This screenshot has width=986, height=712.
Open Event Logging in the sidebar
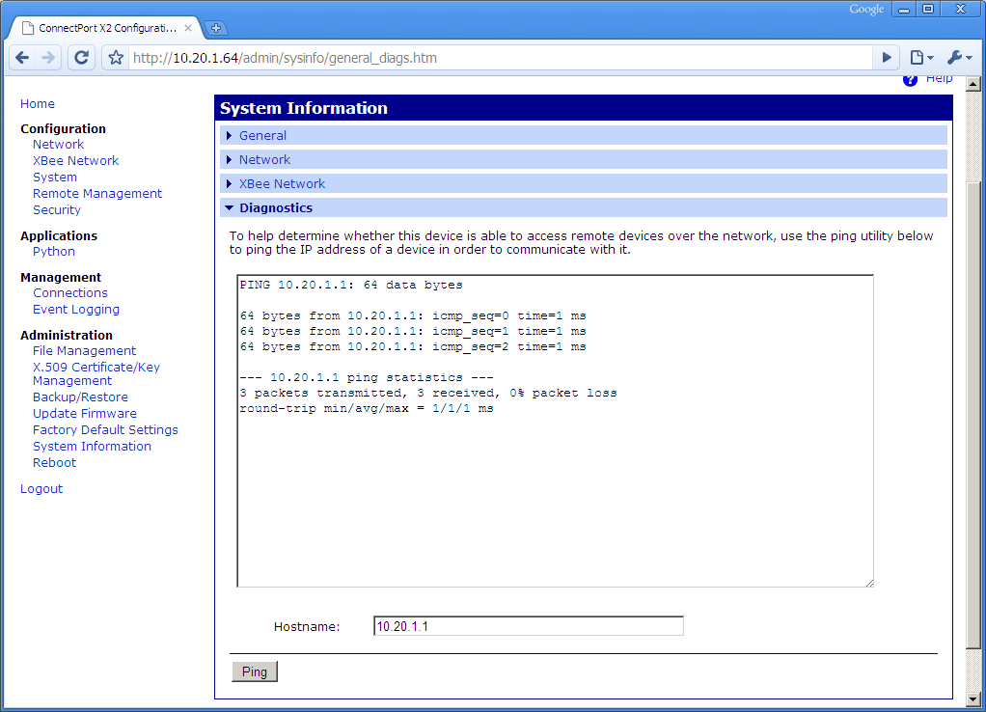pyautogui.click(x=76, y=310)
